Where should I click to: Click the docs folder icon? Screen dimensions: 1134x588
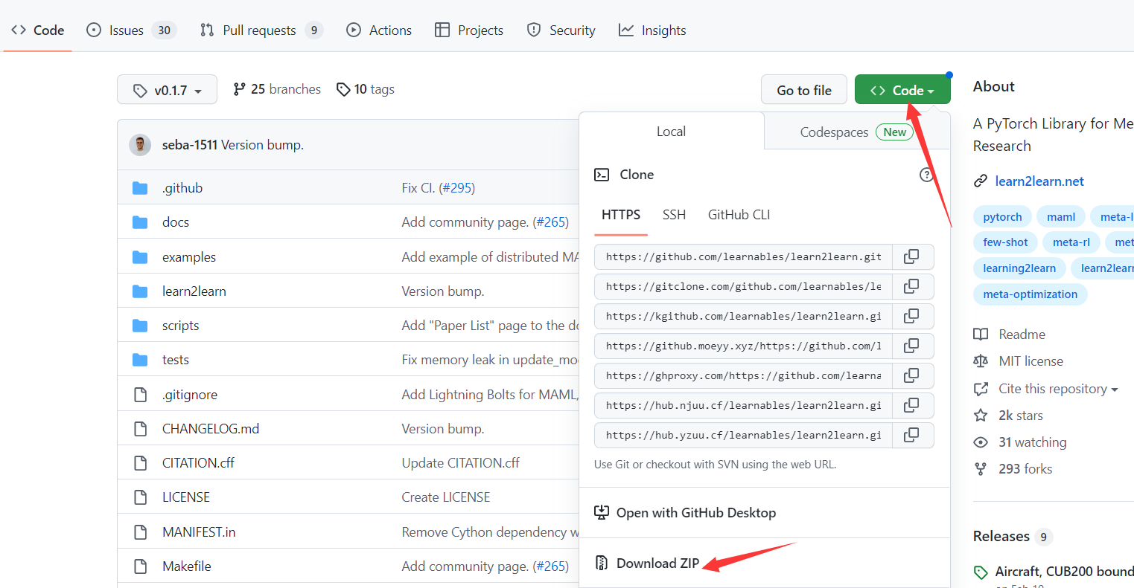pos(140,222)
